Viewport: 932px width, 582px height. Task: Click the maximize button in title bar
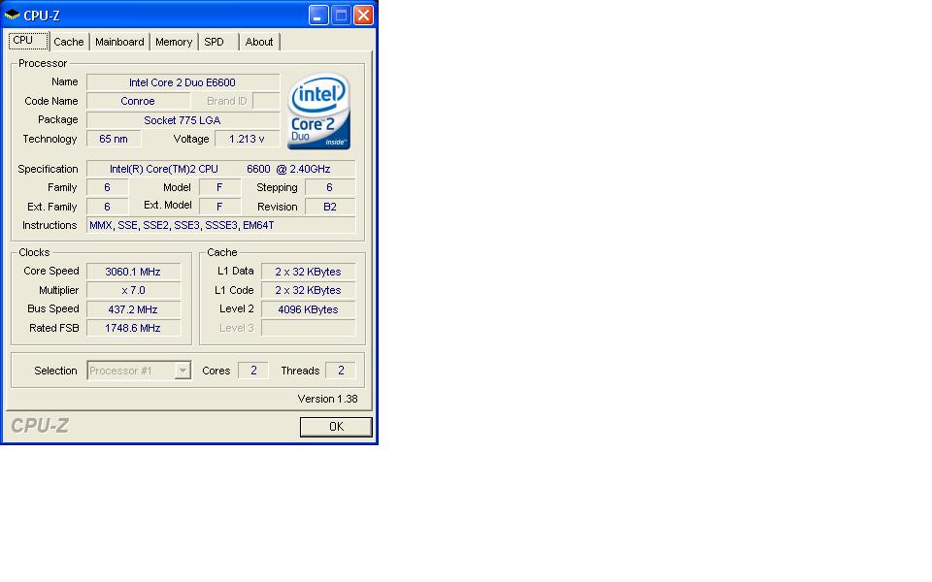(341, 15)
